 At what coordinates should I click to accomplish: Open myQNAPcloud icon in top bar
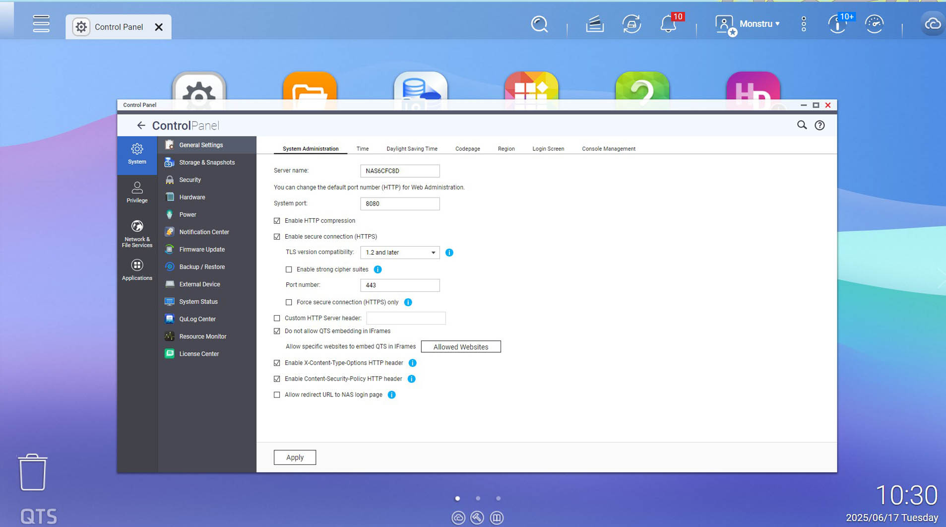[933, 24]
